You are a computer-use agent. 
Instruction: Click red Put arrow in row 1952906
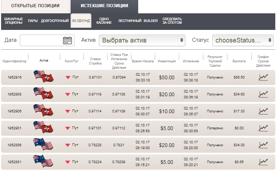pyautogui.click(x=68, y=111)
